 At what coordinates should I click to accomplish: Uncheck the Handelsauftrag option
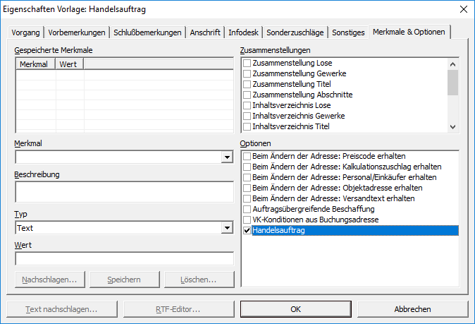tap(247, 231)
